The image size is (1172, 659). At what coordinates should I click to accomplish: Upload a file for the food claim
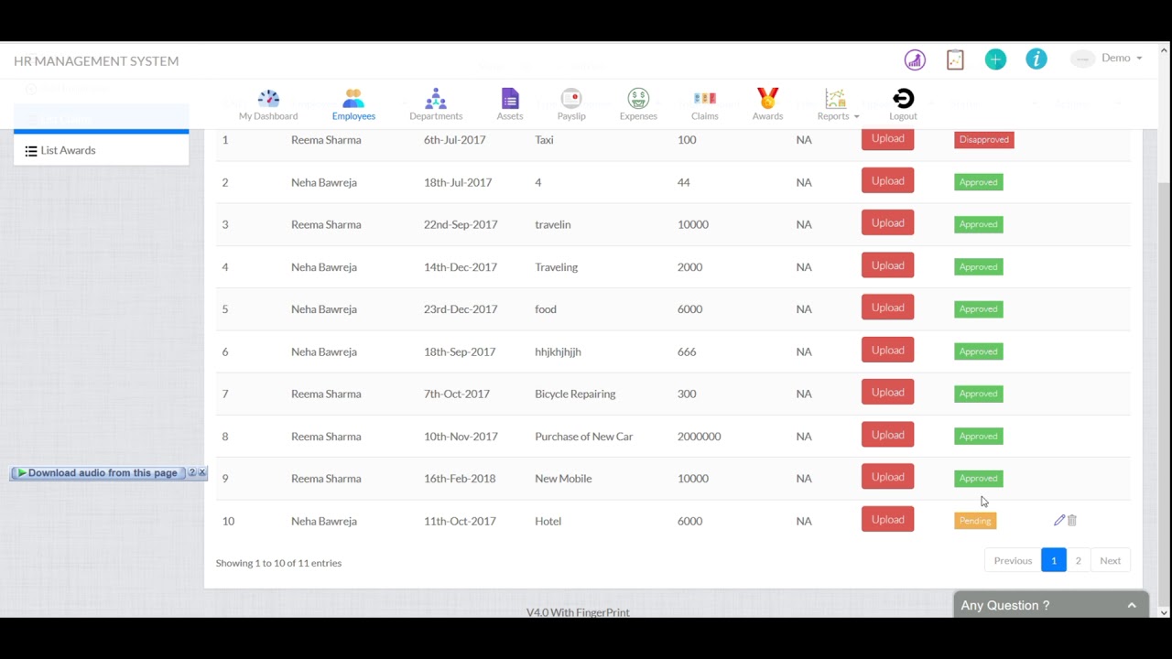tap(887, 308)
